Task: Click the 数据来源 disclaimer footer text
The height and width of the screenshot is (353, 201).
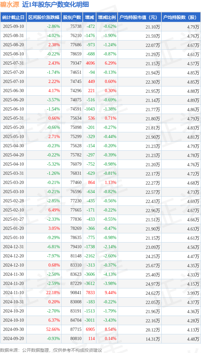Action: (x=51, y=350)
